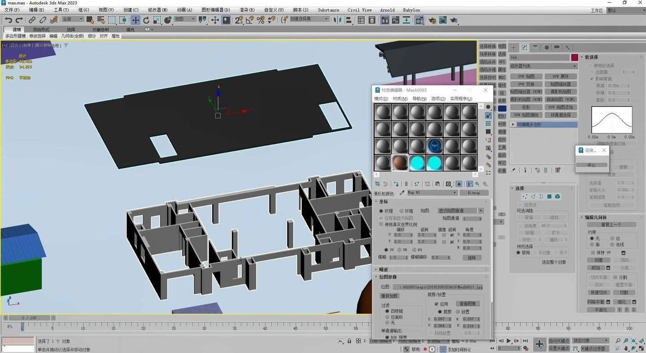Open the Render Setup teapot icon
The image size is (646, 353).
pyautogui.click(x=432, y=20)
